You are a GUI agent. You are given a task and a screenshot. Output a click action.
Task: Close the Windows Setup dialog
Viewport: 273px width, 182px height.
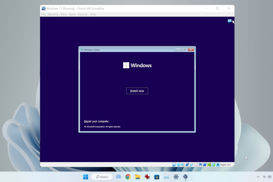191,50
